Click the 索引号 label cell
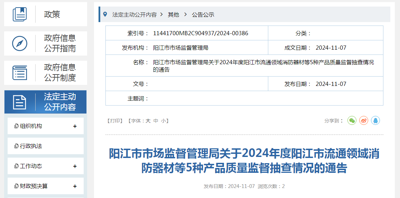Image resolution: width=400 pixels, height=198 pixels. click(x=138, y=33)
